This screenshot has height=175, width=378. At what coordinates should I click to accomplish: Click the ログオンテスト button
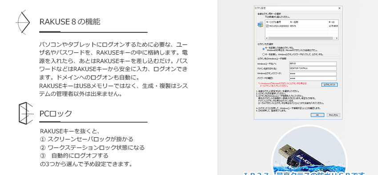pyautogui.click(x=330, y=85)
